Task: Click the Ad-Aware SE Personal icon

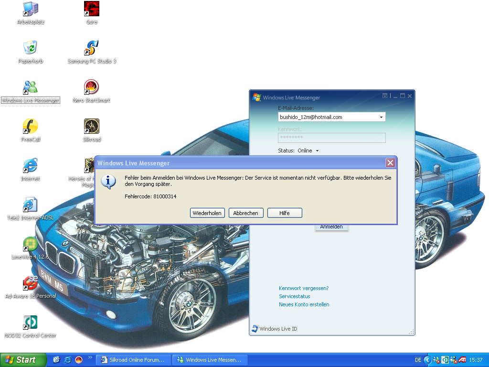Action: point(31,283)
